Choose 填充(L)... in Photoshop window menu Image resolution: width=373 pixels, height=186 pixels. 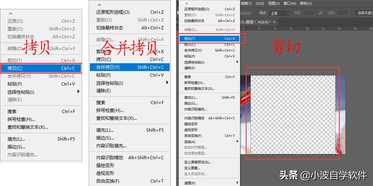pyautogui.click(x=209, y=97)
